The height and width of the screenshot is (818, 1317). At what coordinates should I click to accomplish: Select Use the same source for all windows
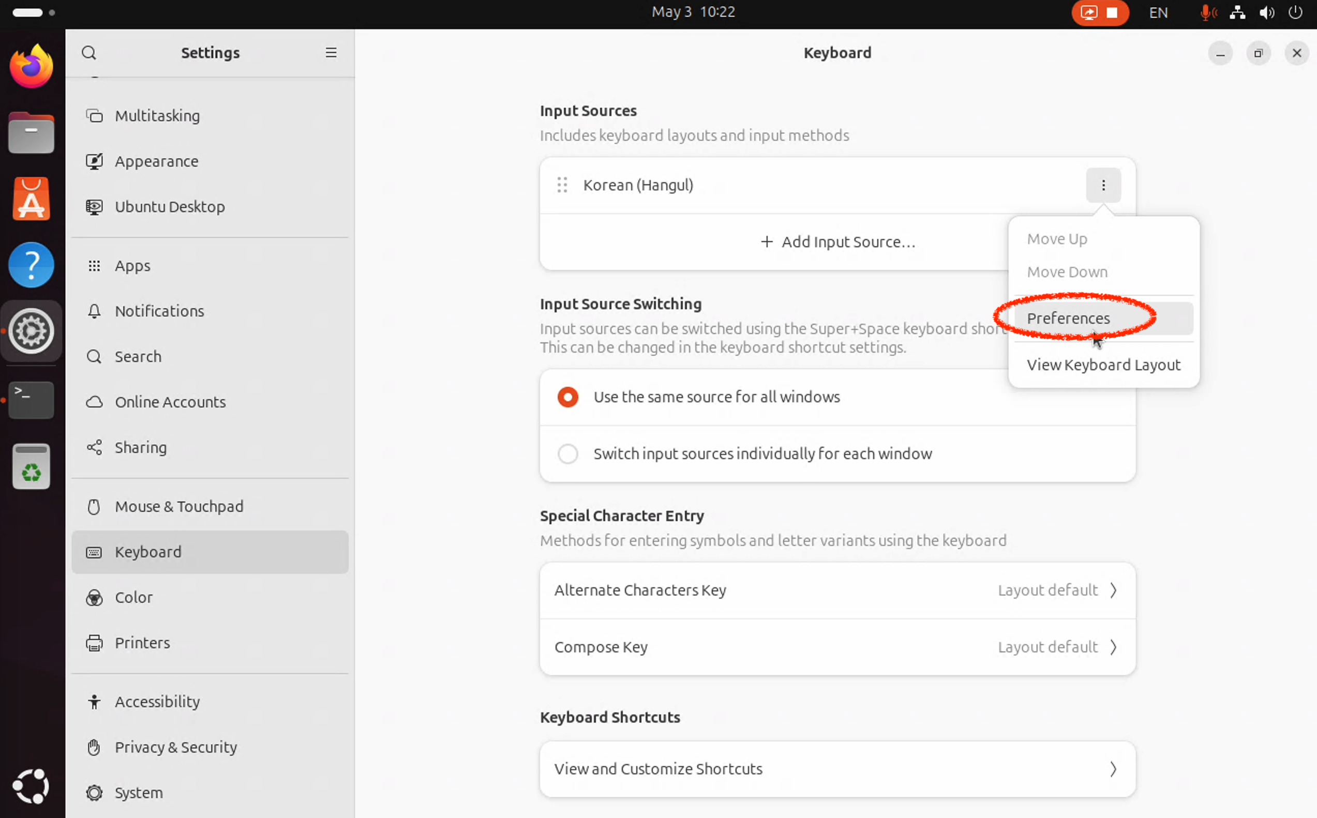click(567, 397)
